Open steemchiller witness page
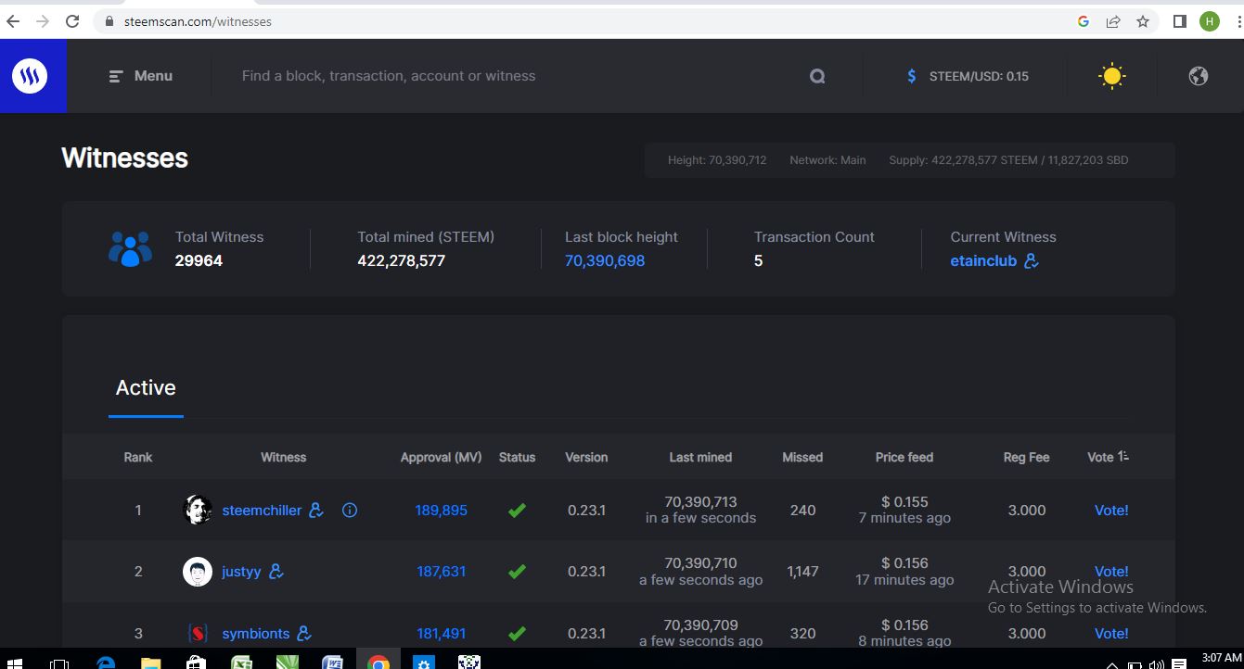 (x=262, y=510)
